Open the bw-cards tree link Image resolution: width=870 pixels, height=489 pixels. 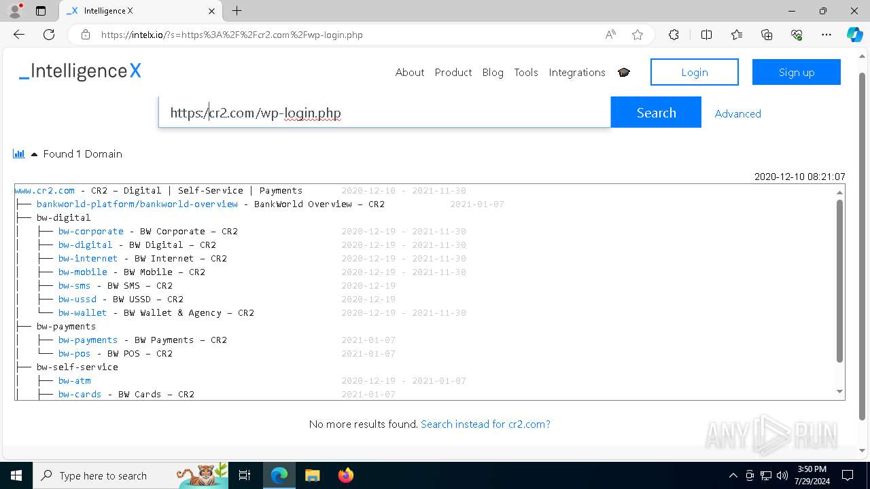tap(80, 395)
